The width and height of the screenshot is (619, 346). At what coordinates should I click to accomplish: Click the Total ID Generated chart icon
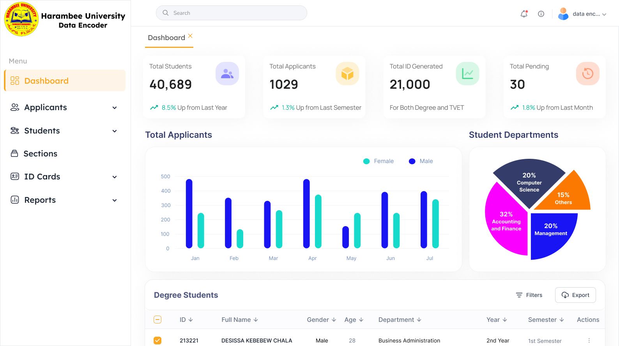click(468, 74)
